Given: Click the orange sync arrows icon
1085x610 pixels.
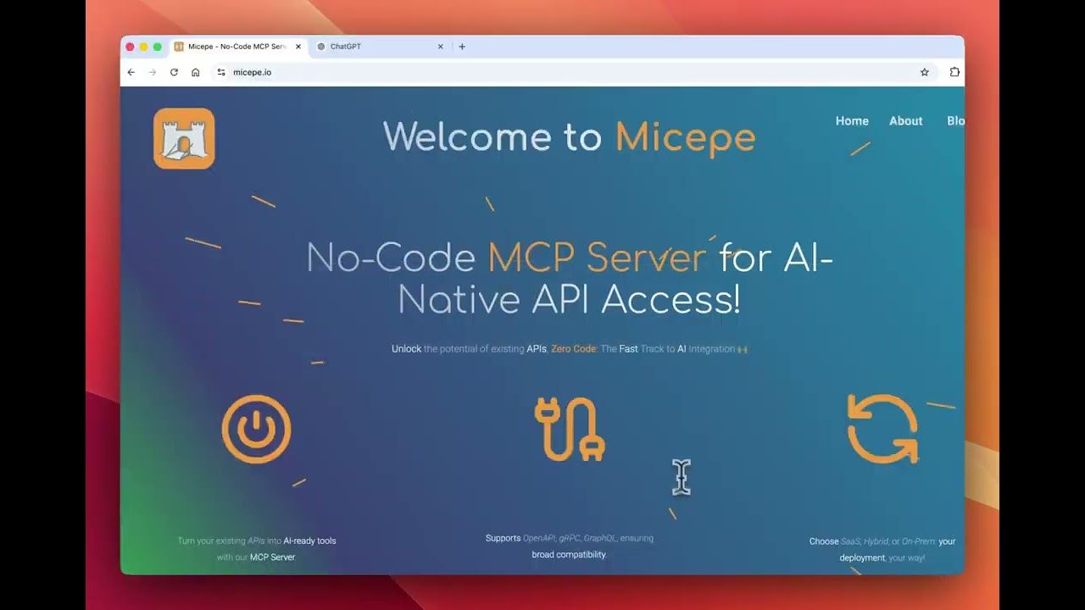Looking at the screenshot, I should (882, 429).
